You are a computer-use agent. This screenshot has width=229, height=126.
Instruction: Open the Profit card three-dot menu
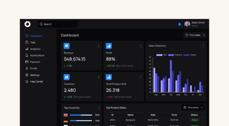[x=141, y=46]
